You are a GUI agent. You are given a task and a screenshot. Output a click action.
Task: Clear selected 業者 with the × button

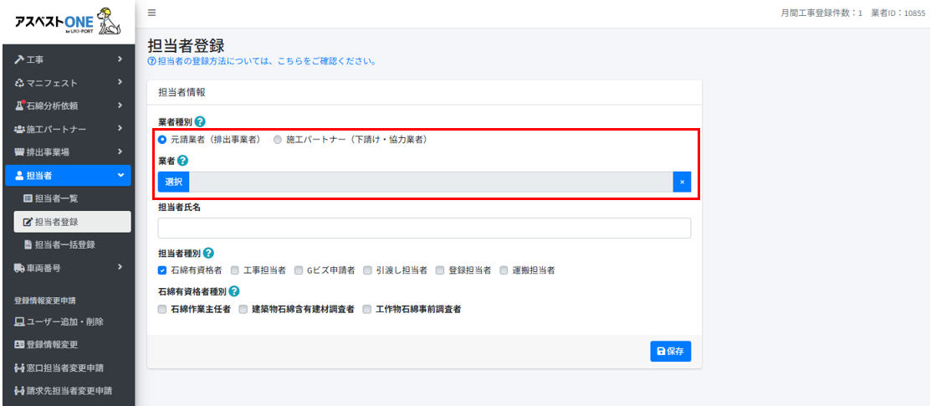coord(682,182)
